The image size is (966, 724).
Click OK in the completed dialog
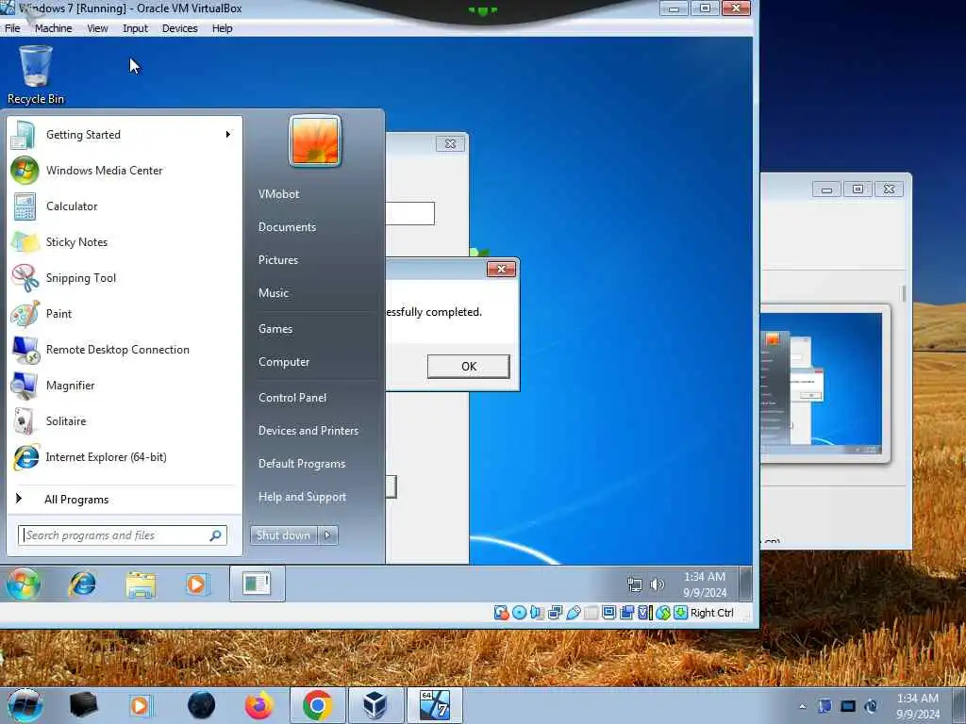pos(468,367)
